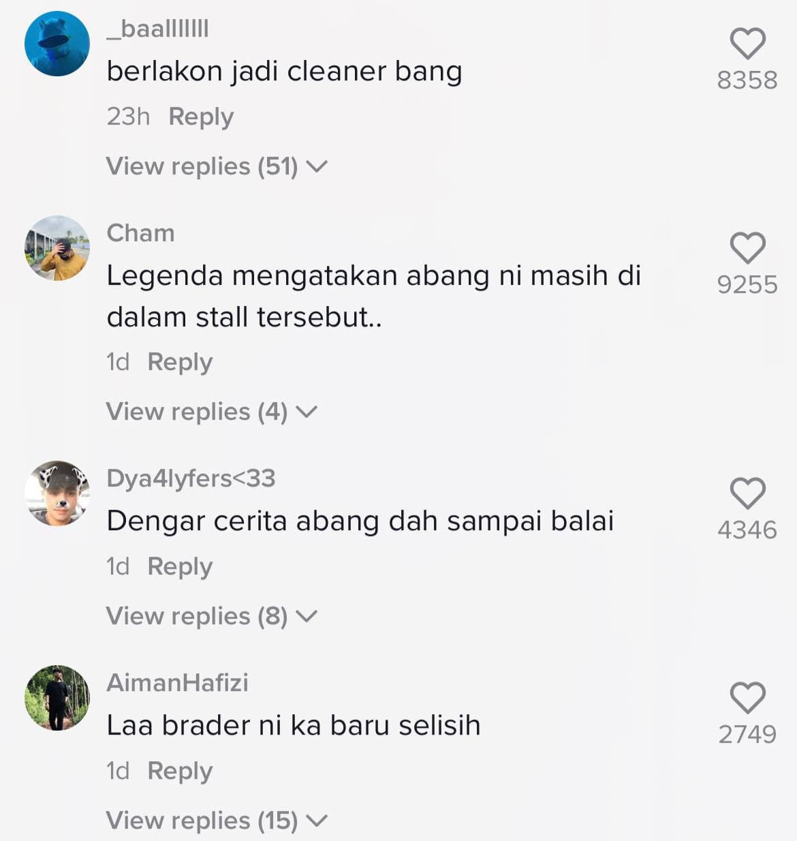Screen dimensions: 797x841
Task: Reply to the 'sampai balai' comment
Action: coord(180,566)
